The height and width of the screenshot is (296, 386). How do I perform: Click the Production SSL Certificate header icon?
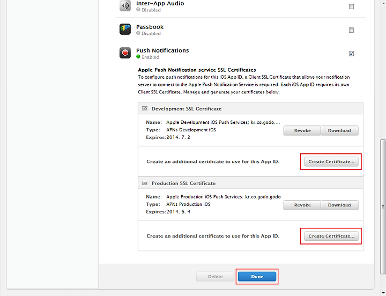145,183
